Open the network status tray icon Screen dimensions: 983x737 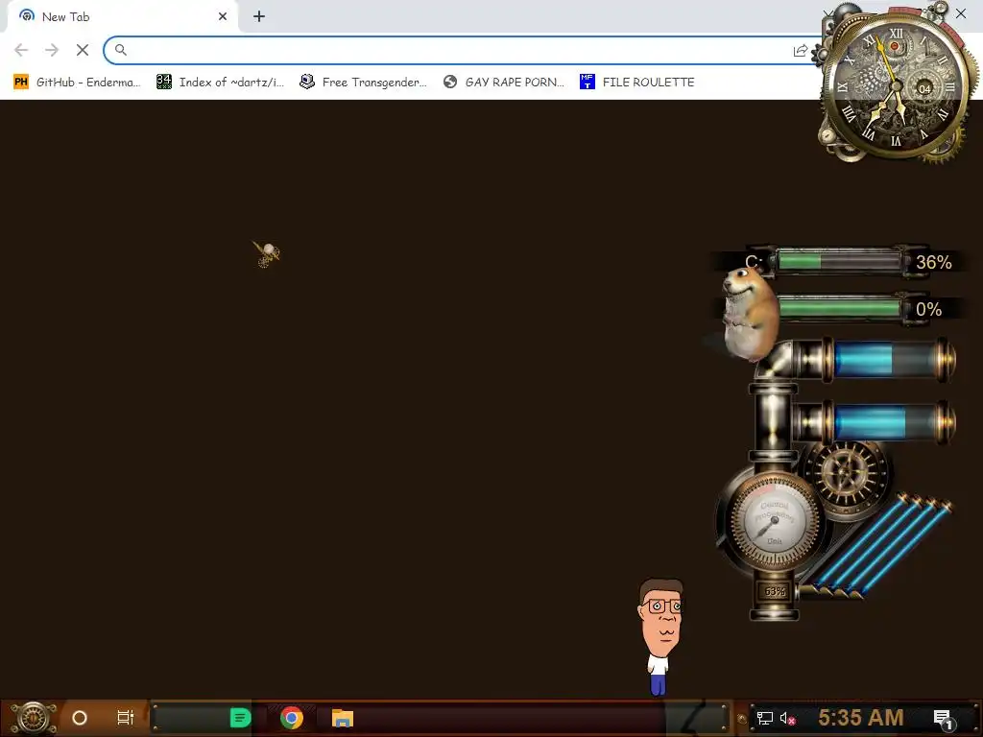[764, 718]
